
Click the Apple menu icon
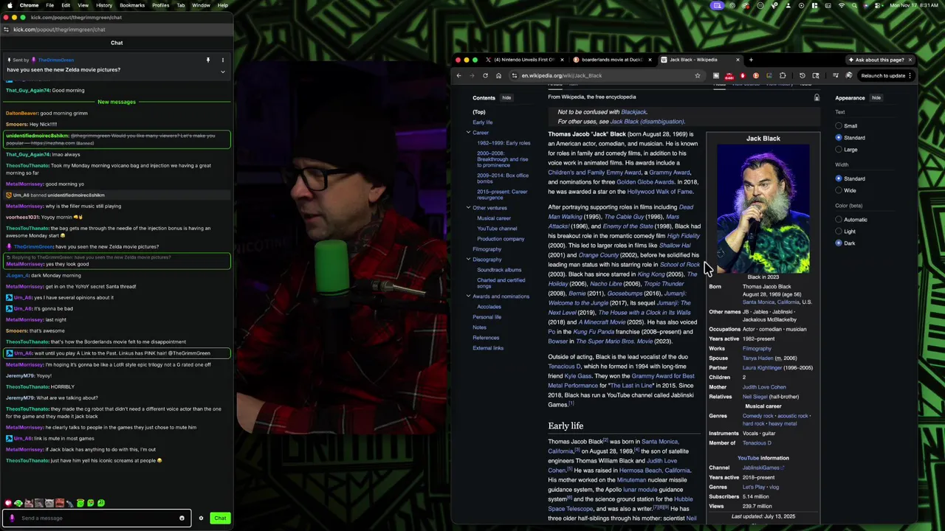pyautogui.click(x=10, y=5)
